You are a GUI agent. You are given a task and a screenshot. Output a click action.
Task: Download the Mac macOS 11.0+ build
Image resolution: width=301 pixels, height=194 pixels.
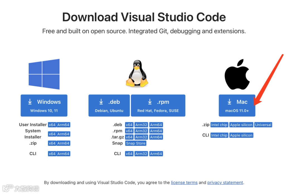point(237,105)
